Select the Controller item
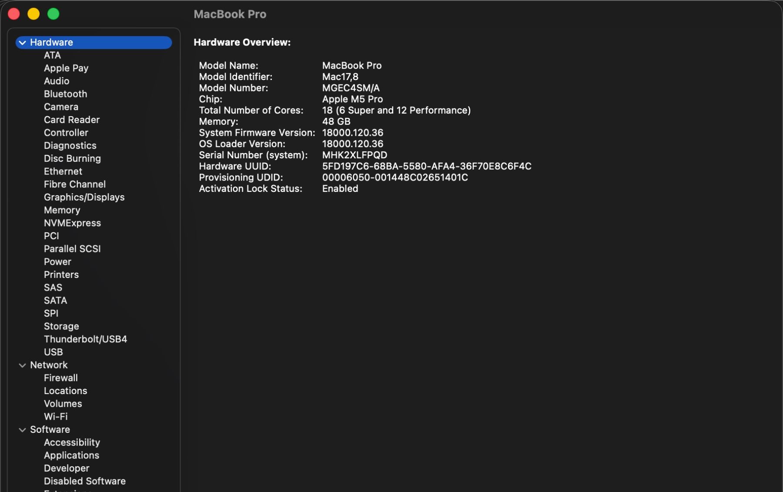Viewport: 783px width, 492px height. pos(66,133)
